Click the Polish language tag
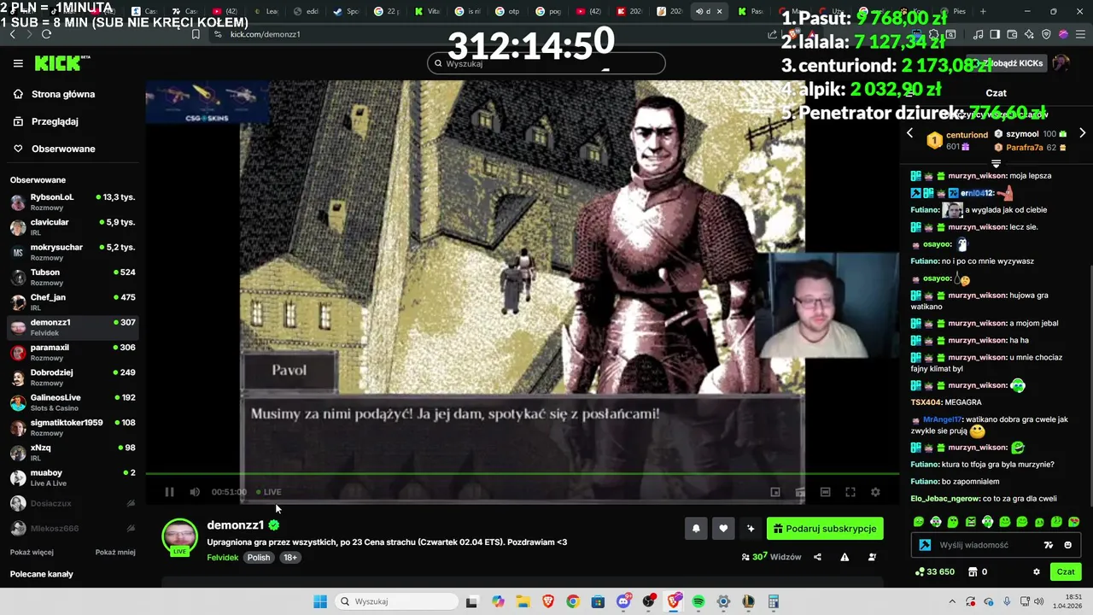The image size is (1093, 615). tap(259, 557)
